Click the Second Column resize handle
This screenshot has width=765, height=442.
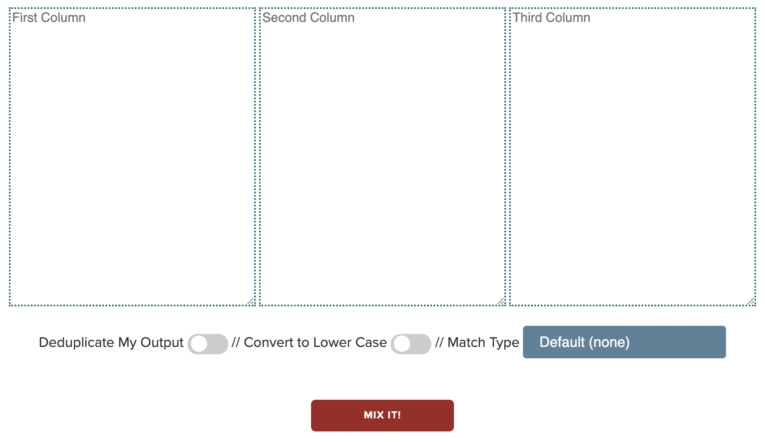tap(501, 301)
